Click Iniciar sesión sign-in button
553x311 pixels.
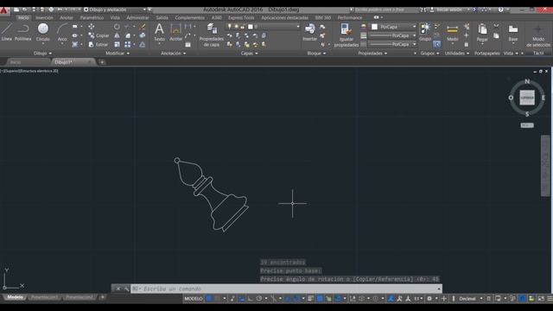click(448, 10)
